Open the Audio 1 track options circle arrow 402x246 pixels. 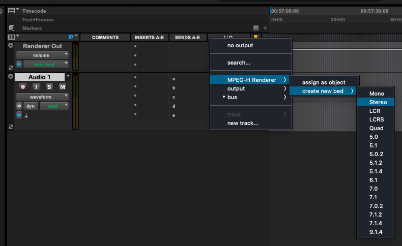(11, 76)
